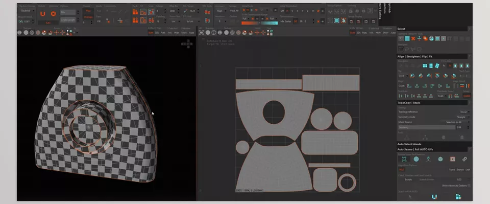Click the orange PELT algorithm button
This screenshot has width=490, height=204.
(402, 170)
